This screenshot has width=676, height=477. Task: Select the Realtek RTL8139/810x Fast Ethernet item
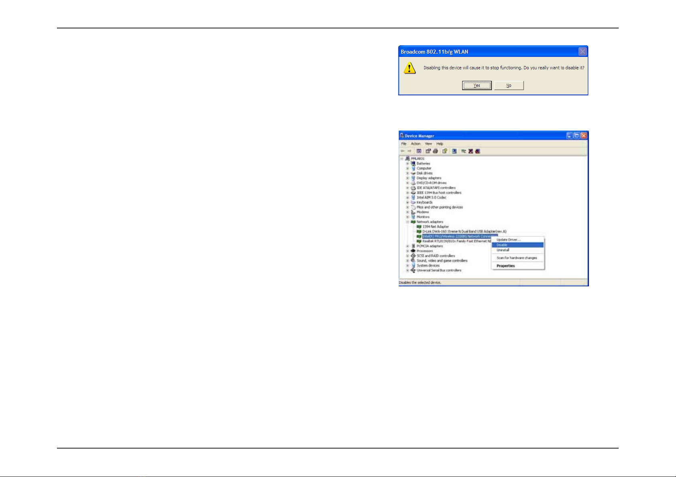[x=457, y=241]
